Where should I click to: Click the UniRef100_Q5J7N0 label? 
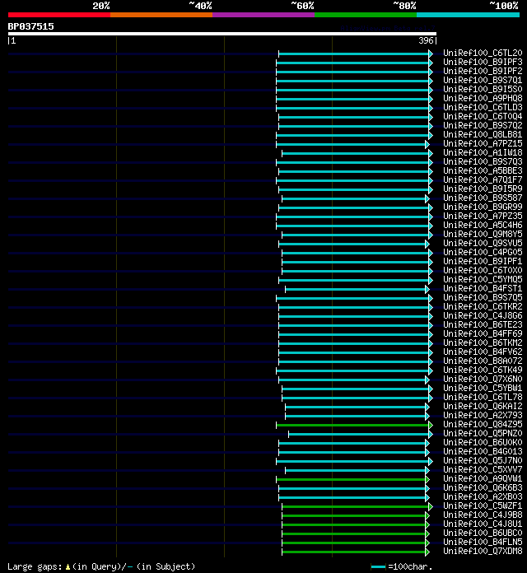[483, 460]
